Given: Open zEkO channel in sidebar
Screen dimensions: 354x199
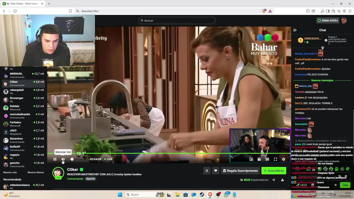Looking at the screenshot, I should (x=24, y=132).
